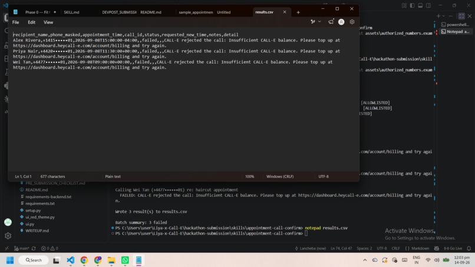Close the results.csv Notepad tab

[285, 12]
